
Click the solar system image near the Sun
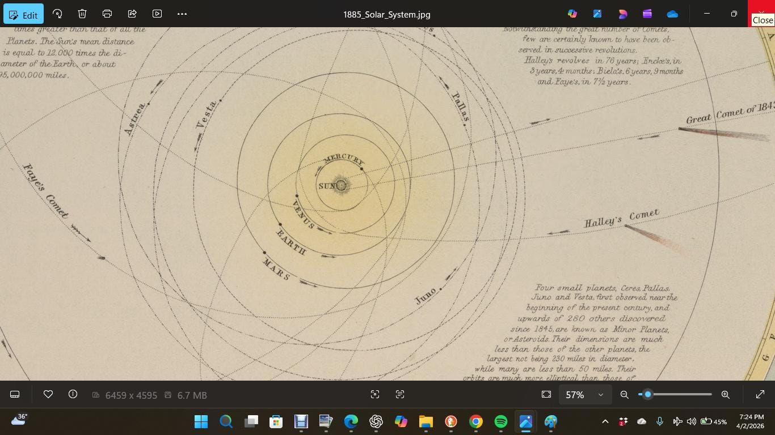point(341,185)
